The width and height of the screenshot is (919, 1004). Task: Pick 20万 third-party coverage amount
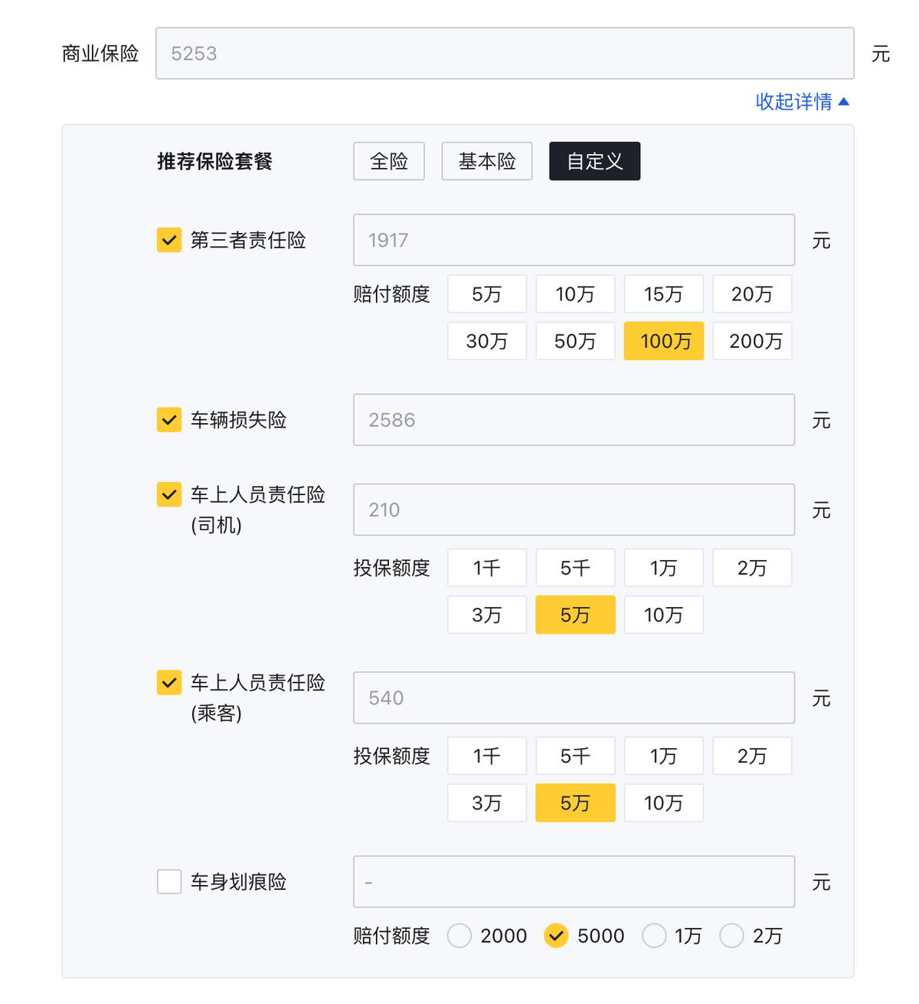(752, 294)
